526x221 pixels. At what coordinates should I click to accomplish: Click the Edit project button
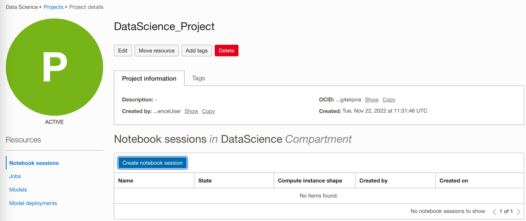(123, 51)
